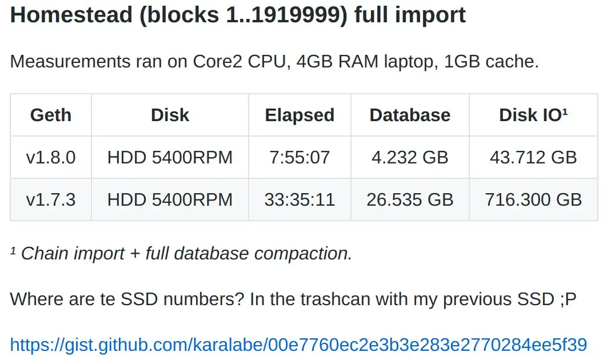Click the Homestead full import heading
Screen dimensions: 607x360
click(x=238, y=15)
